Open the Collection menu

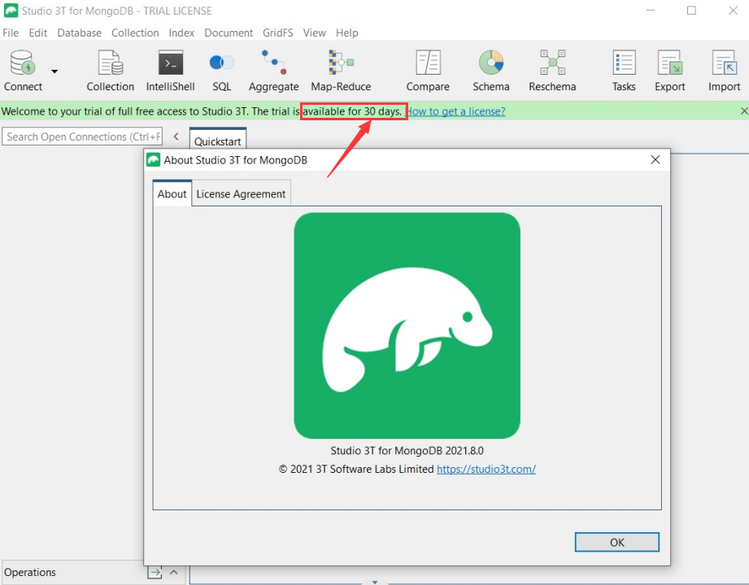click(135, 33)
